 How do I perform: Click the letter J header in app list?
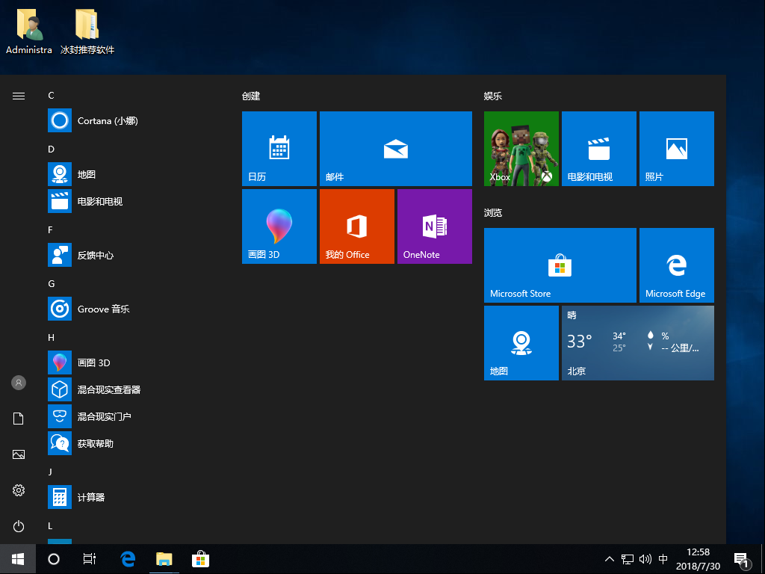pyautogui.click(x=50, y=472)
